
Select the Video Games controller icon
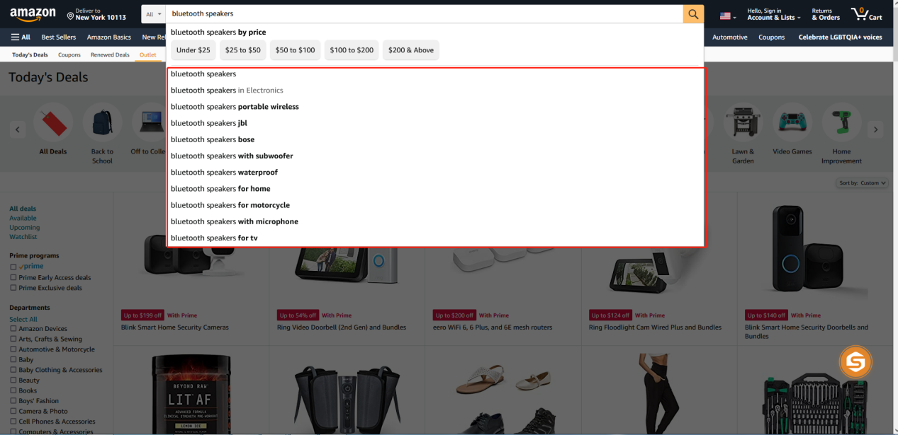click(792, 123)
